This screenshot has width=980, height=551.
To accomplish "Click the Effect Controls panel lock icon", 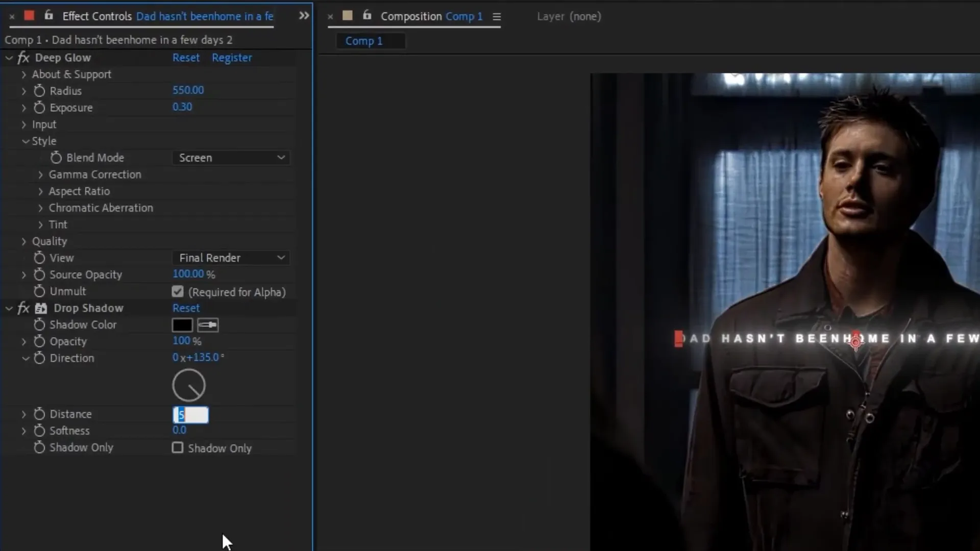I will point(48,15).
